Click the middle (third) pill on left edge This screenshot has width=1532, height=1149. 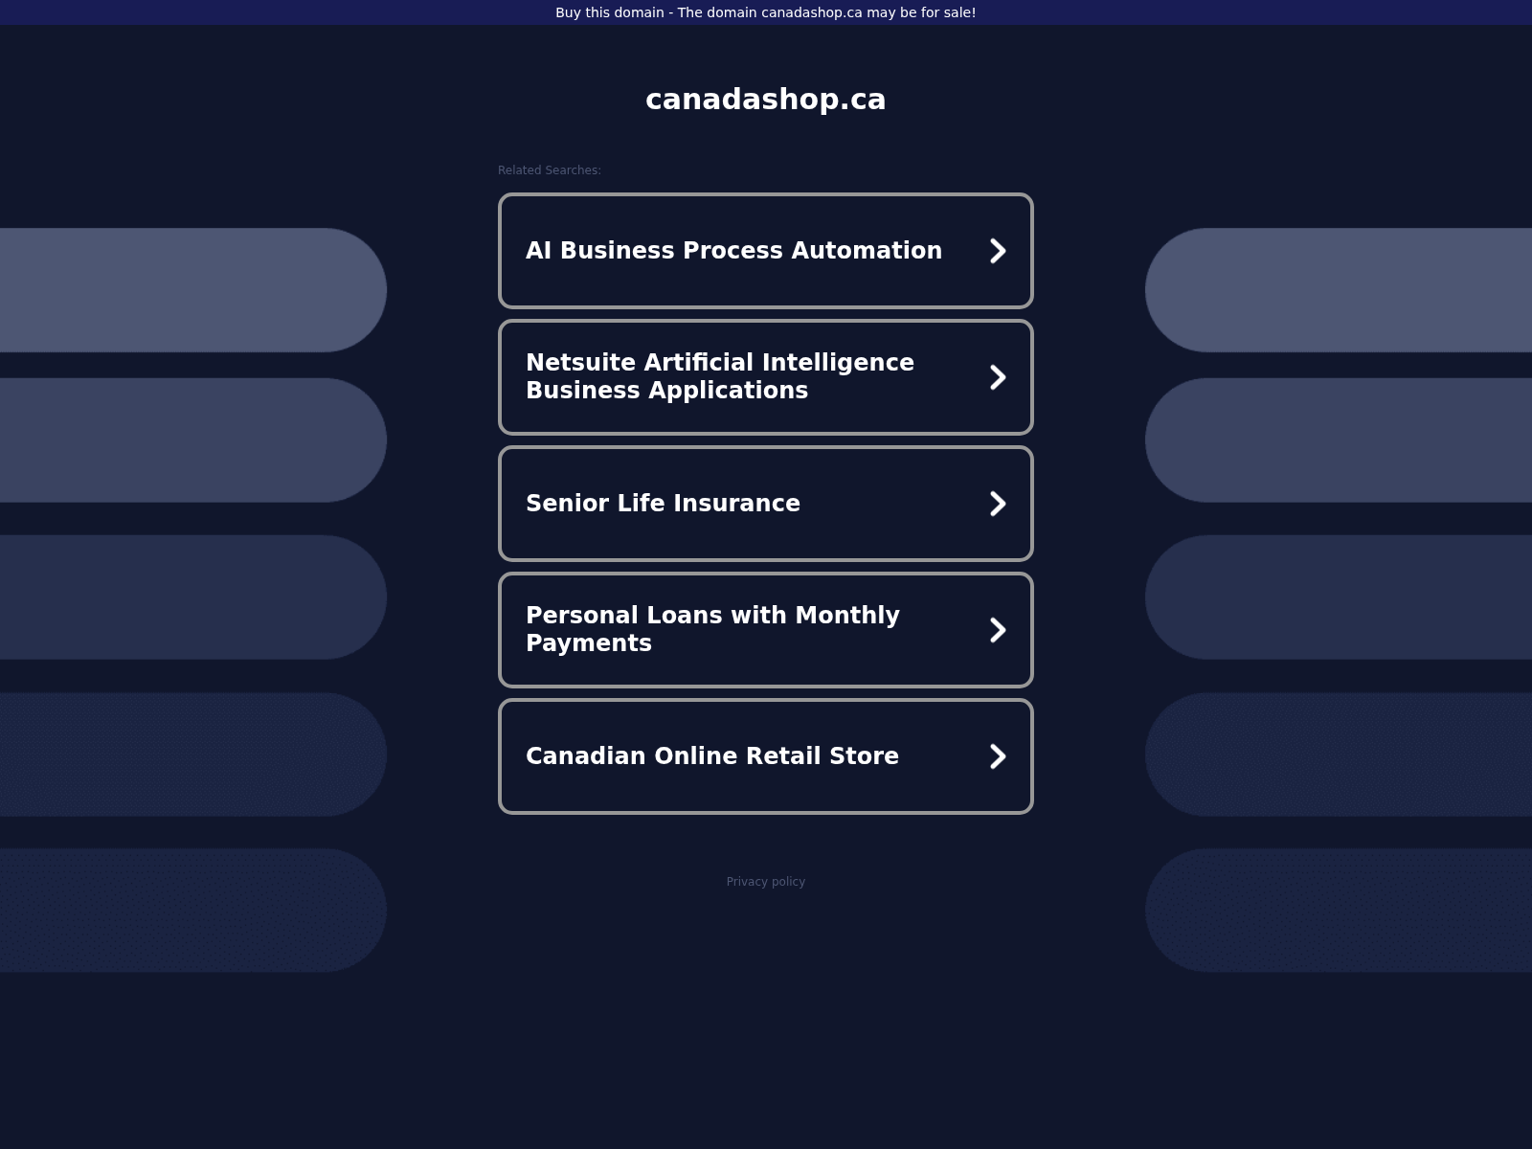point(191,597)
